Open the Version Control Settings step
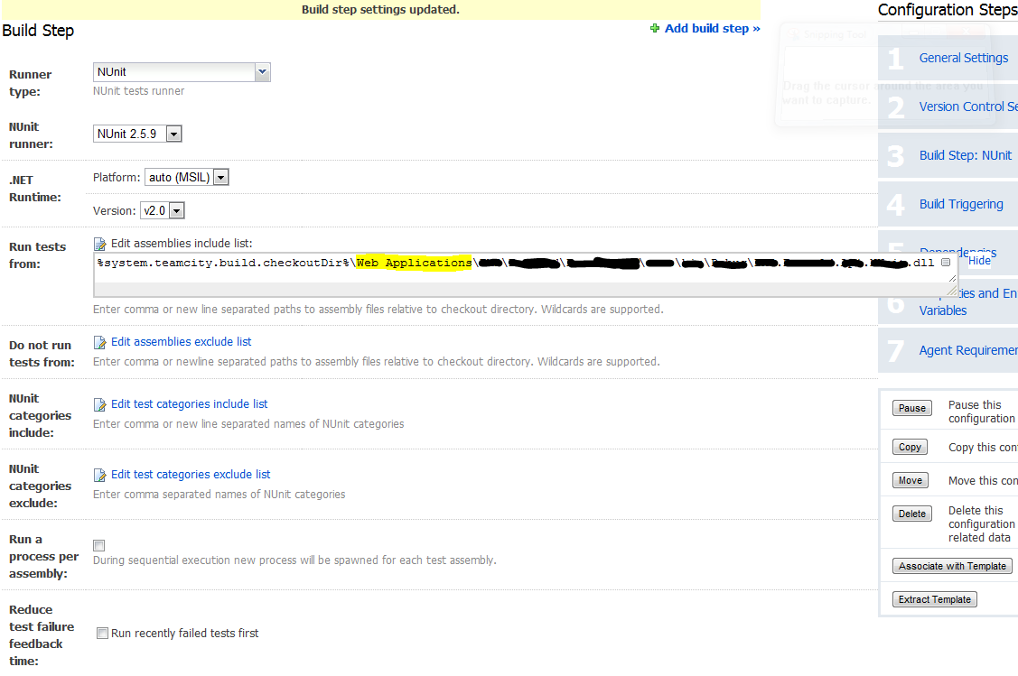 [968, 106]
